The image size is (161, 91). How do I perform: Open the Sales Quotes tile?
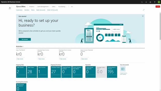pyautogui.click(x=21, y=72)
